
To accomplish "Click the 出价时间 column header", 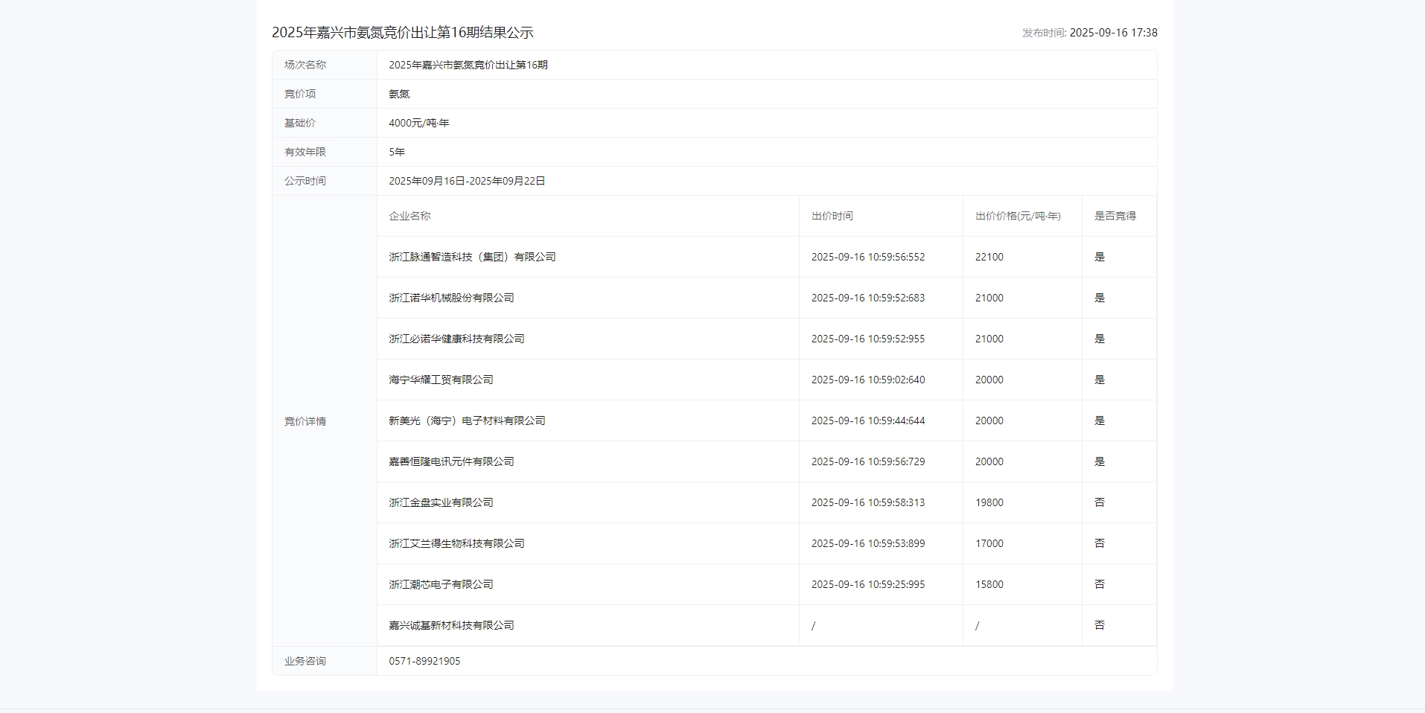I will 832,216.
